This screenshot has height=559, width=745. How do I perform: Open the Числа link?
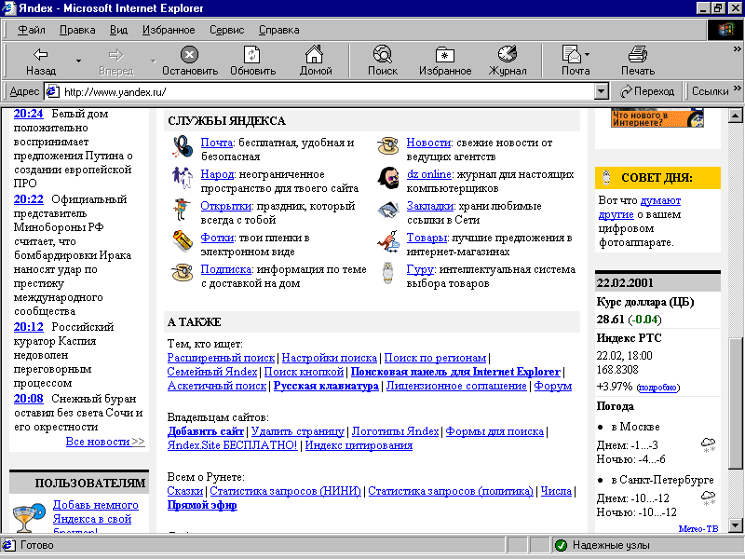click(556, 491)
